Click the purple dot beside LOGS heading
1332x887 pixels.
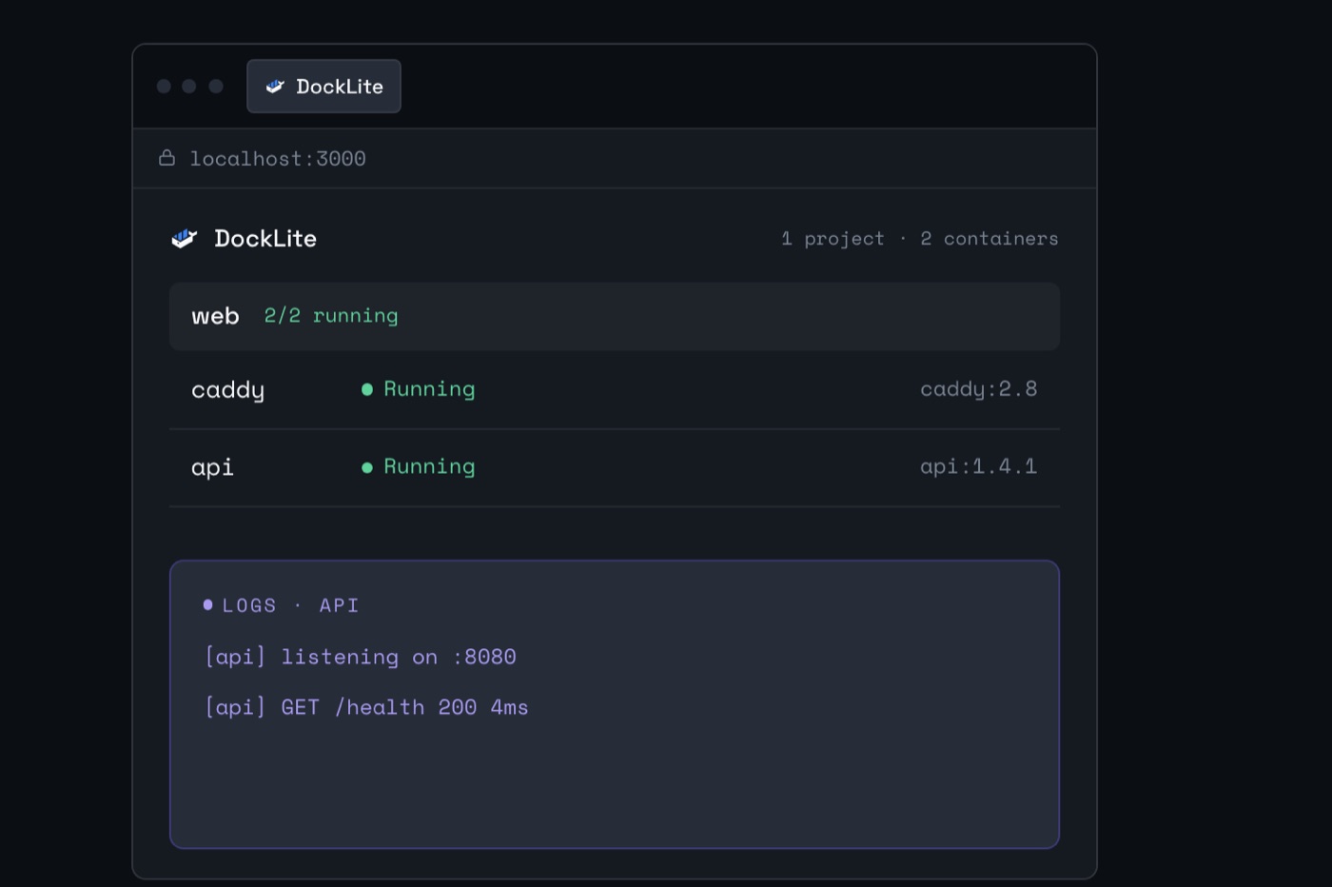pos(207,604)
